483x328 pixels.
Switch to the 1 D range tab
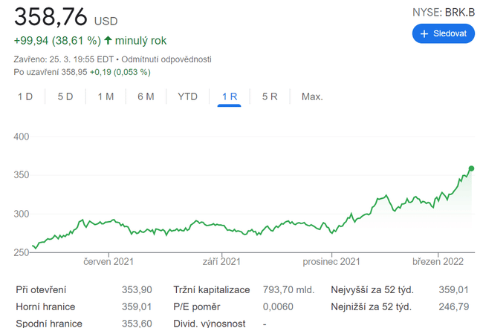[25, 96]
